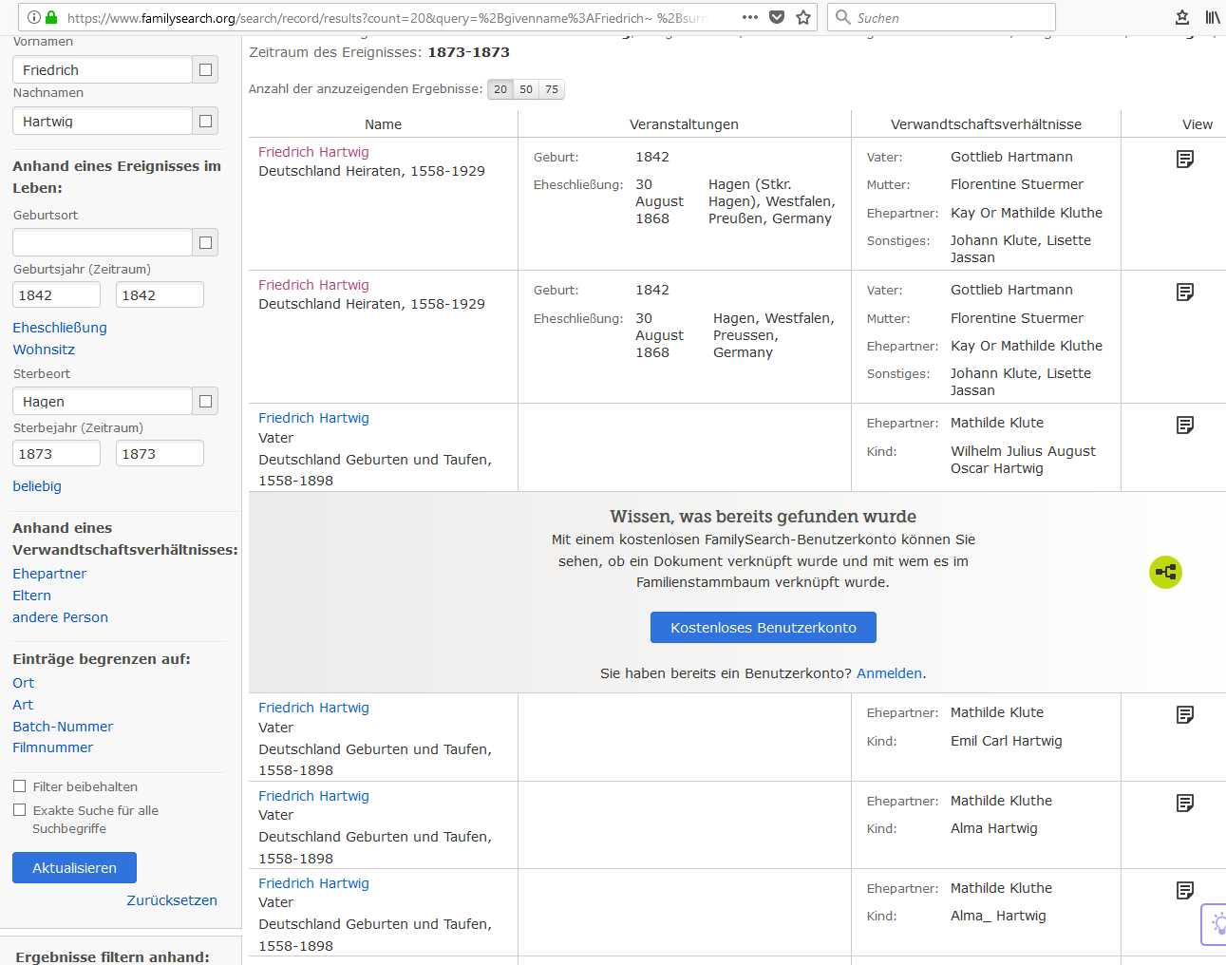Image resolution: width=1226 pixels, height=965 pixels.
Task: Expand Eheschließung search option
Action: (60, 328)
